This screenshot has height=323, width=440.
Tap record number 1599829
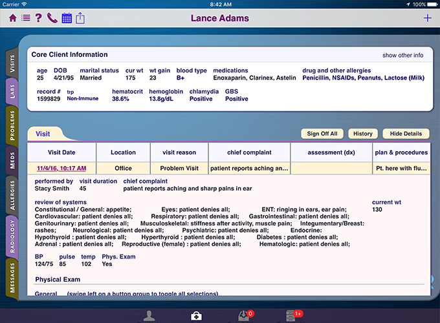click(x=49, y=99)
